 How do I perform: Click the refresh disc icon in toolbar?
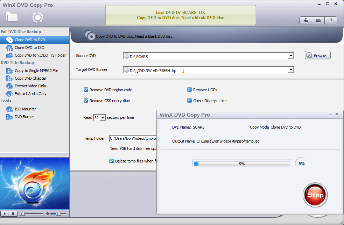pos(38,17)
